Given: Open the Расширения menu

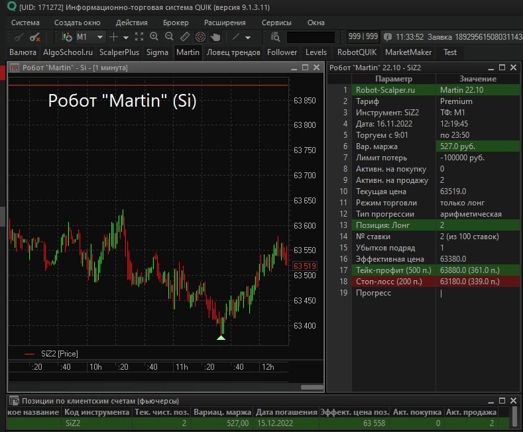Looking at the screenshot, I should [x=225, y=23].
